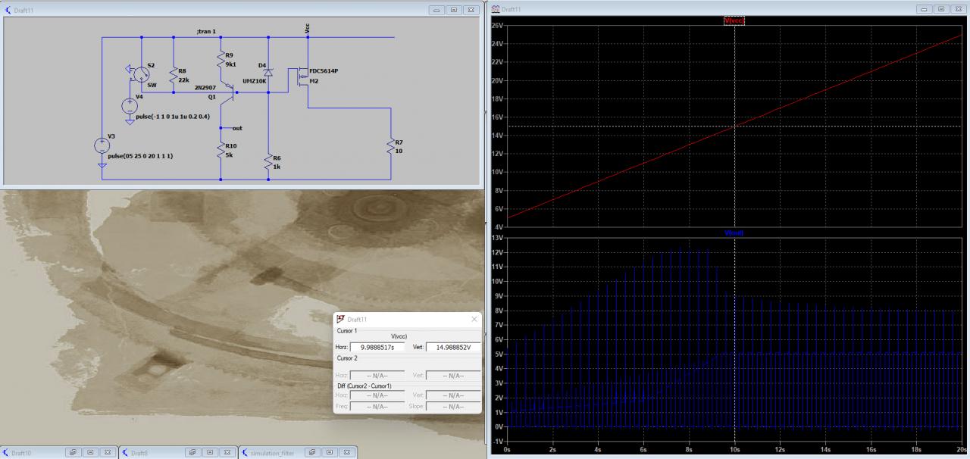Click the D4 zener diode symbol
970x459 pixels.
coord(268,71)
